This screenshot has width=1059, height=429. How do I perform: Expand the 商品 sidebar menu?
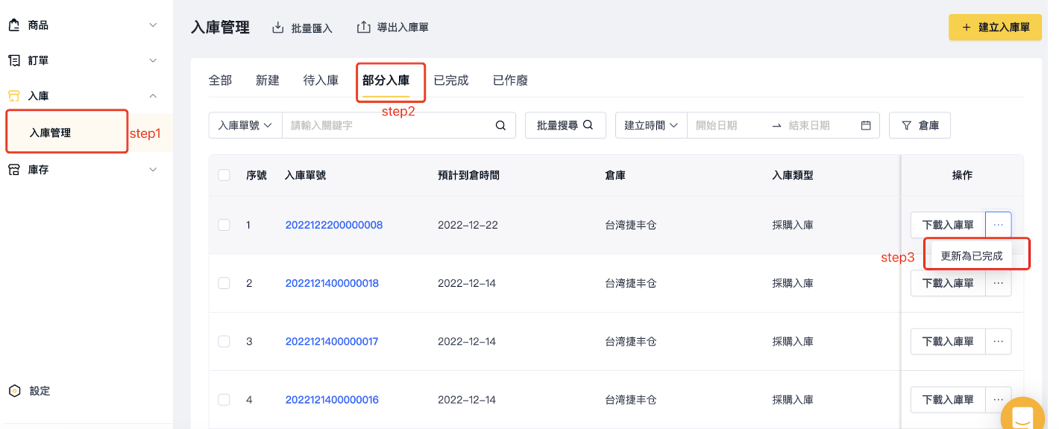pyautogui.click(x=154, y=25)
